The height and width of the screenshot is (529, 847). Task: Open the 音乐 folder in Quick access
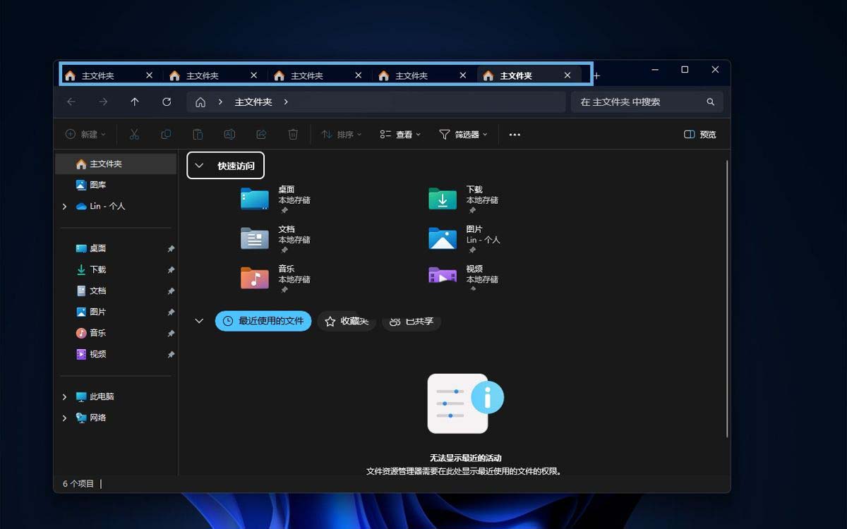click(x=275, y=279)
